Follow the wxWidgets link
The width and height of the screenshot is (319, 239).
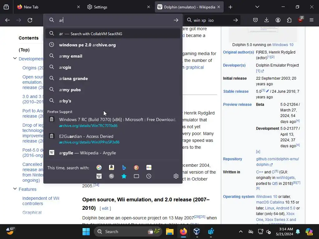click(x=285, y=178)
